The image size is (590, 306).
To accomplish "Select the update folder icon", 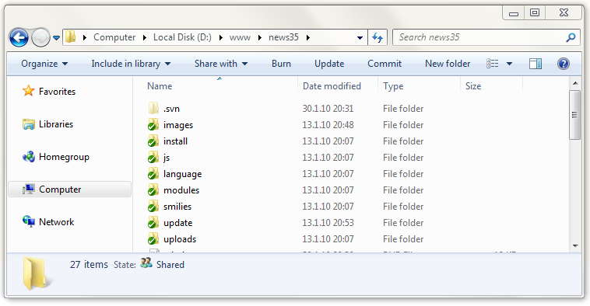I will point(153,223).
